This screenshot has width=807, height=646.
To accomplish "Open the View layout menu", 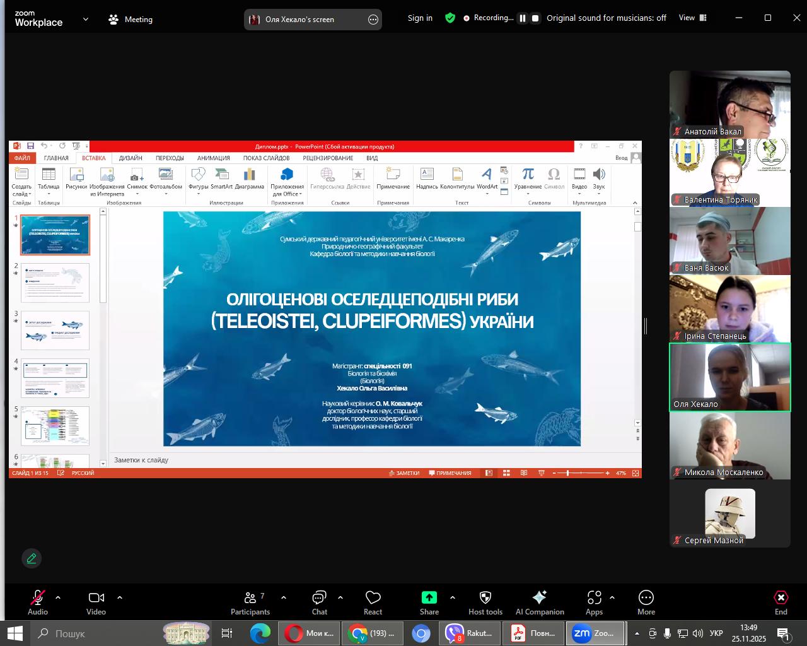I will 691,18.
